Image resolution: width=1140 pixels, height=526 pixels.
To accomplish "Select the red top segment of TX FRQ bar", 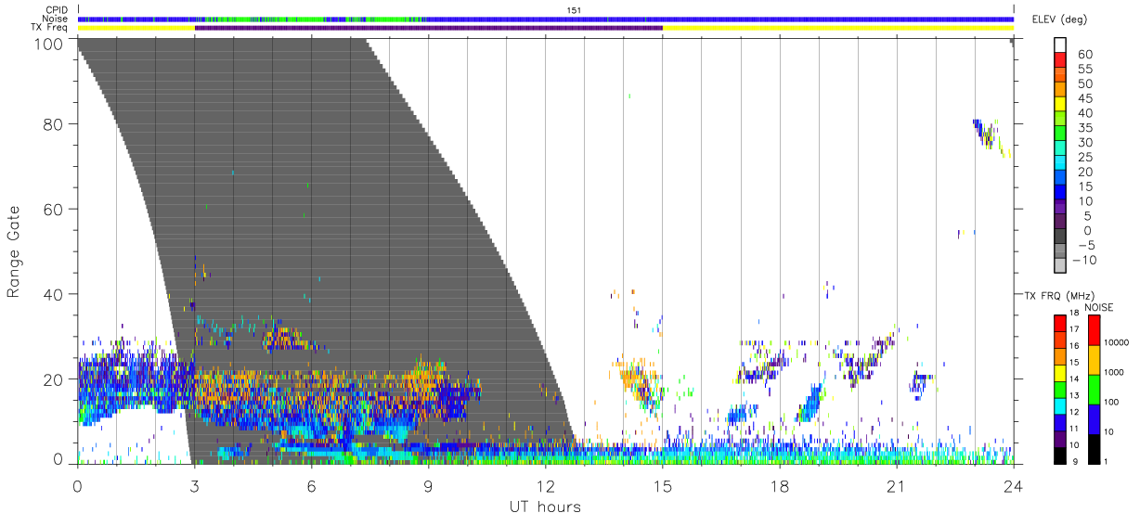I will point(1060,323).
